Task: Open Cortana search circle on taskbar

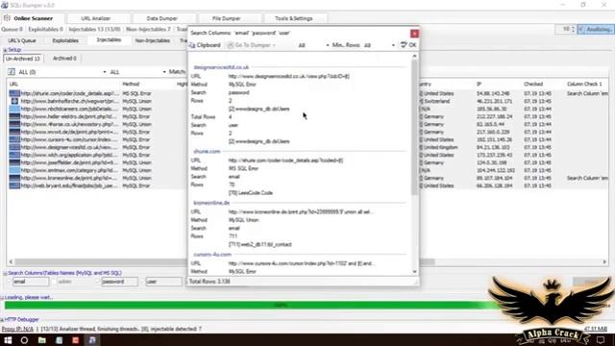Action: coord(24,339)
